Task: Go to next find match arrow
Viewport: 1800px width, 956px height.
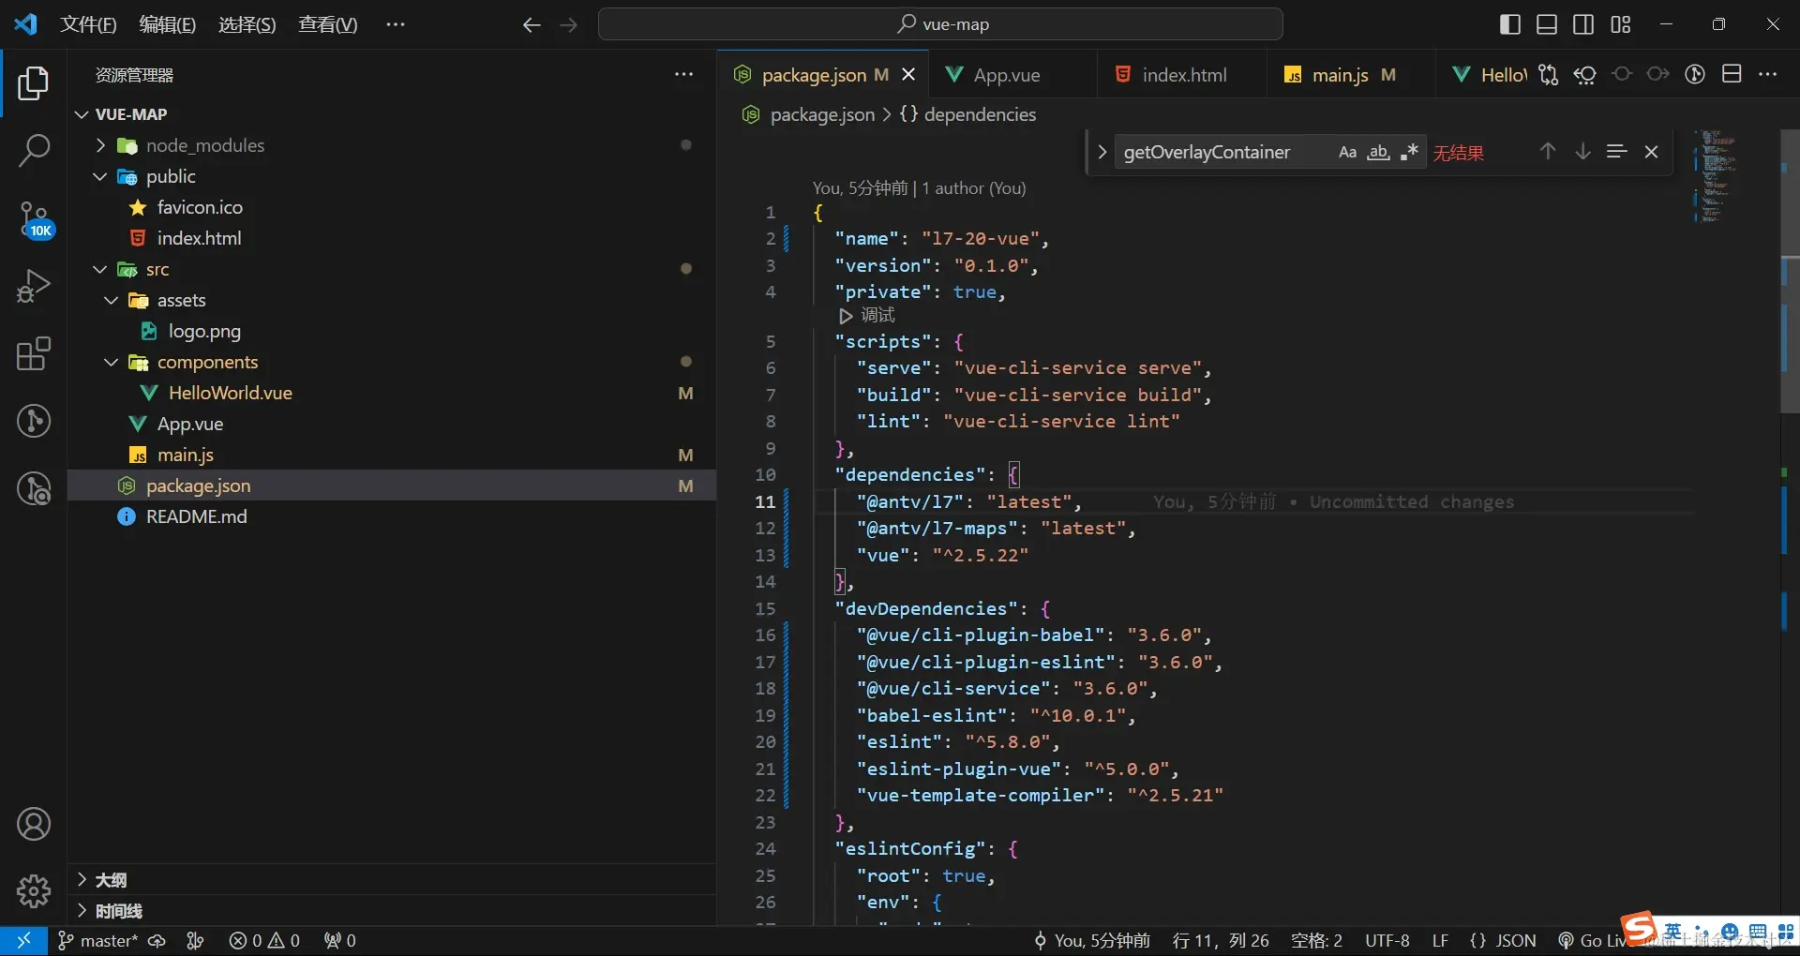Action: [1582, 152]
